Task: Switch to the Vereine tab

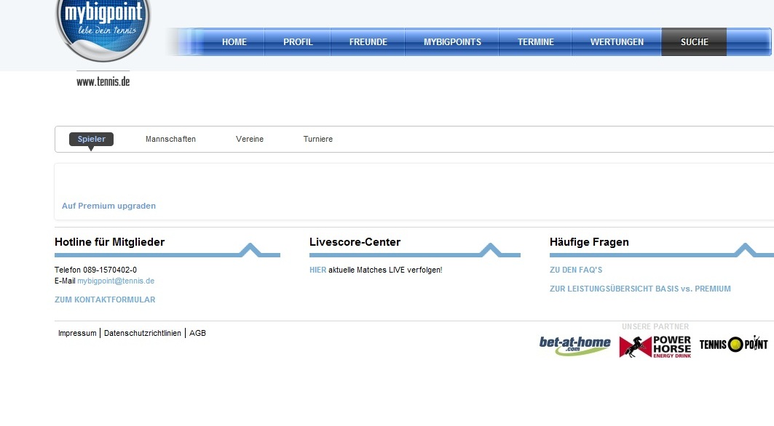Action: tap(250, 139)
